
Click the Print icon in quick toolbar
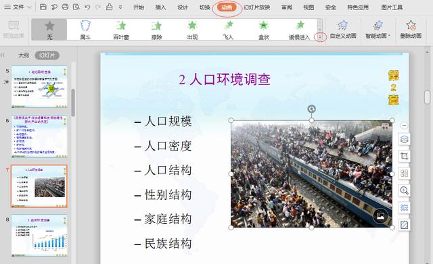[65, 7]
